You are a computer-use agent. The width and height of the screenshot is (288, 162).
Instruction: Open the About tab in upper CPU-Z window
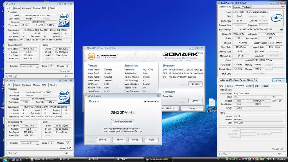coord(52,8)
